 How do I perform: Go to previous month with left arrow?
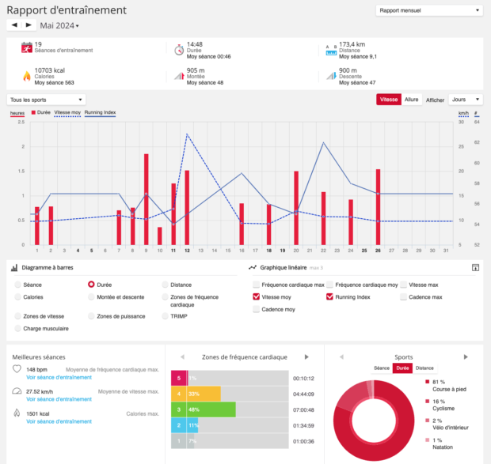point(14,25)
